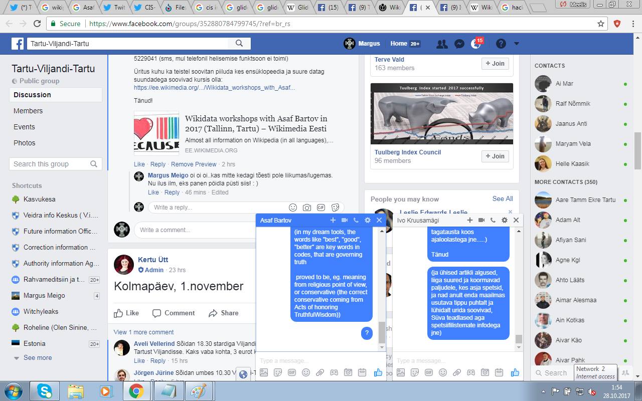Open emoji picker in the reply field
This screenshot has height=401, width=642.
click(x=293, y=208)
